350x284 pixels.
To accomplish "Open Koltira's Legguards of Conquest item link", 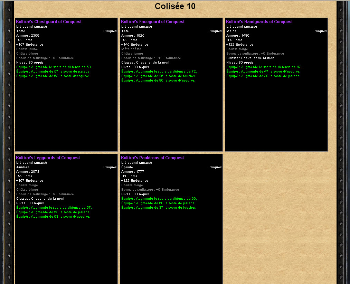I will [48, 158].
